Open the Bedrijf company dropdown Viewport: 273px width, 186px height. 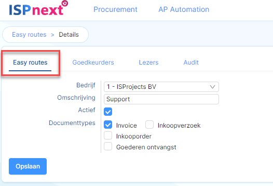(161, 87)
